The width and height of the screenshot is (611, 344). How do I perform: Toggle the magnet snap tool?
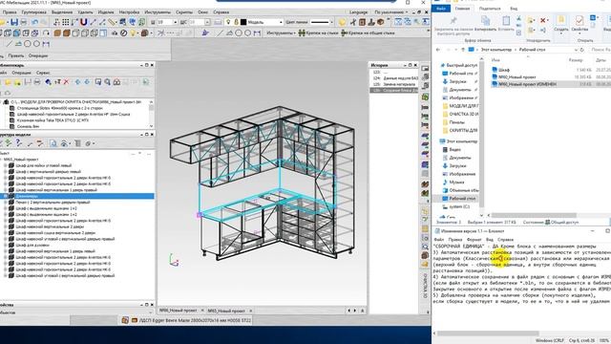pyautogui.click(x=83, y=22)
